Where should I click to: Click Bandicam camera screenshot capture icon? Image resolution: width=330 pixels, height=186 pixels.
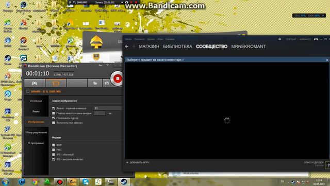[x=107, y=83]
